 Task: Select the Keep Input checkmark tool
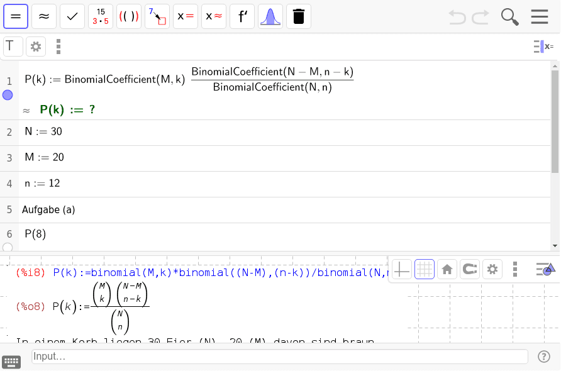pyautogui.click(x=72, y=16)
